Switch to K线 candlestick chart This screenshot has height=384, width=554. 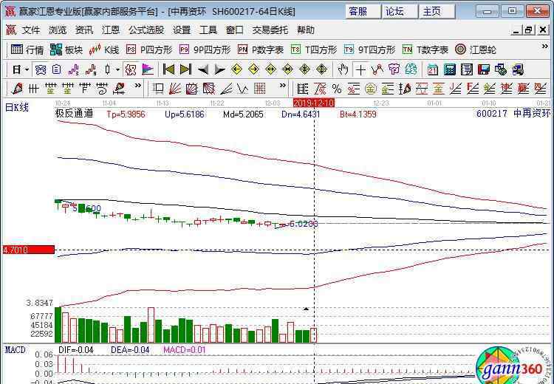[104, 49]
